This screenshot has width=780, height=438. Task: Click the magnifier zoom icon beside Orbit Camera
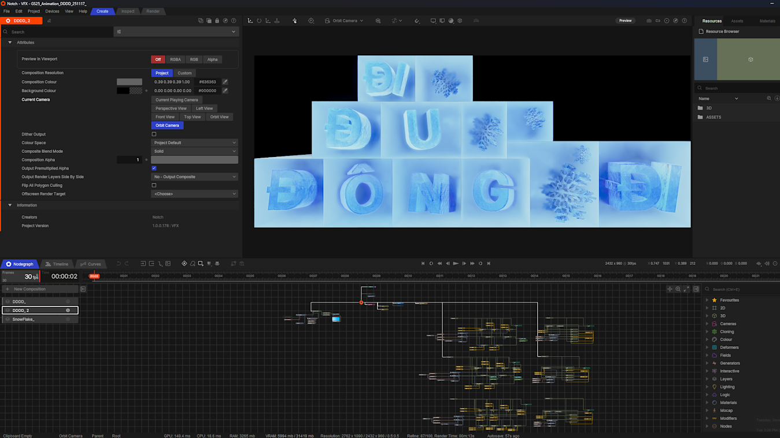[378, 21]
